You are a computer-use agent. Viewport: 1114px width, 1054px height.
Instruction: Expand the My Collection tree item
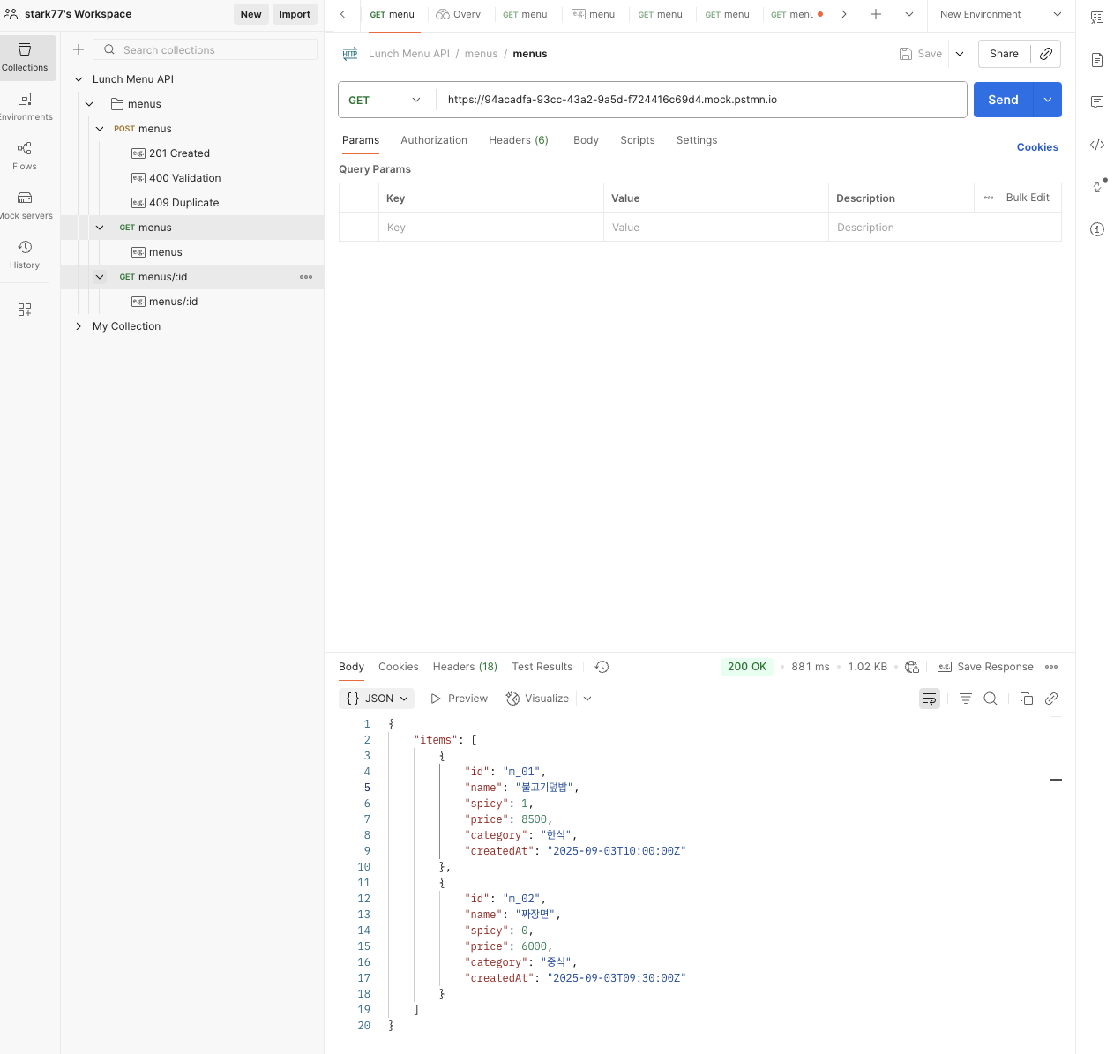(79, 326)
